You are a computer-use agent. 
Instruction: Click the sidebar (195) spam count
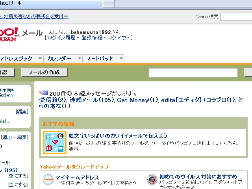click(x=11, y=170)
